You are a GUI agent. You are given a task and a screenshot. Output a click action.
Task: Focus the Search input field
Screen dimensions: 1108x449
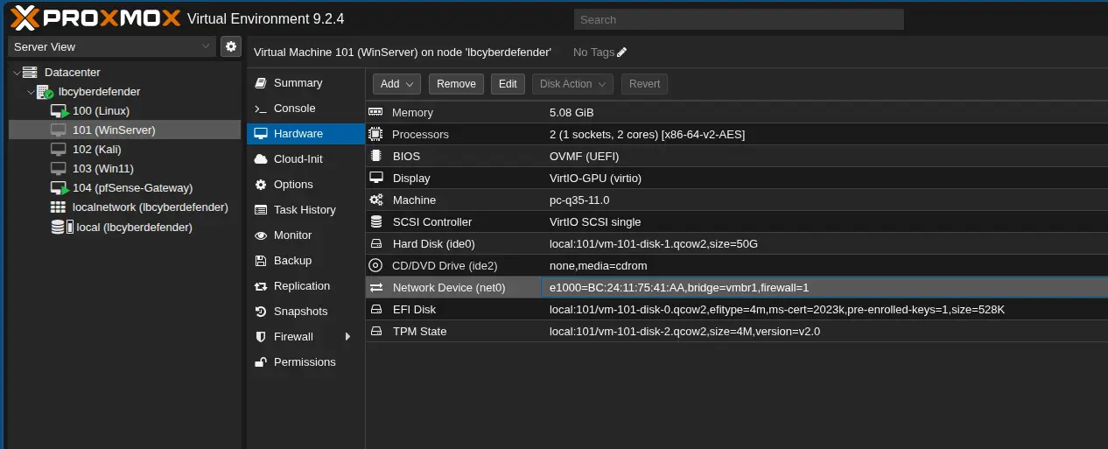[739, 19]
